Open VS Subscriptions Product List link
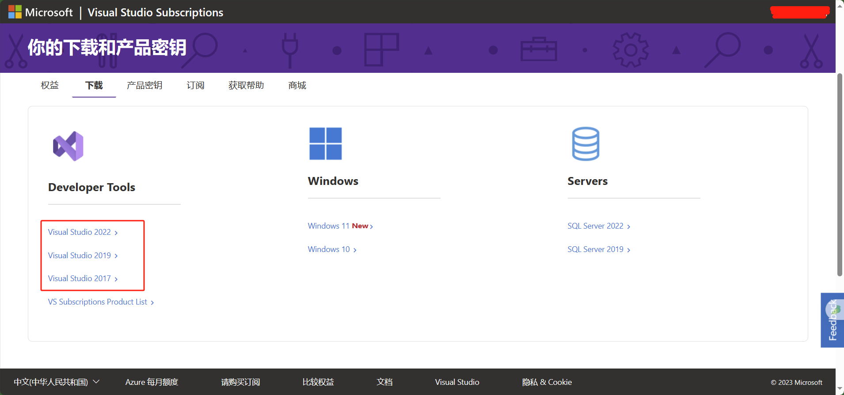The width and height of the screenshot is (844, 395). (101, 302)
